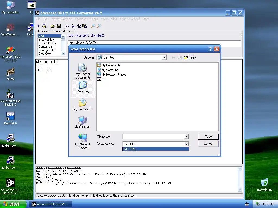The height and width of the screenshot is (208, 278).
Task: Select My Network Places in file list
Action: [112, 74]
